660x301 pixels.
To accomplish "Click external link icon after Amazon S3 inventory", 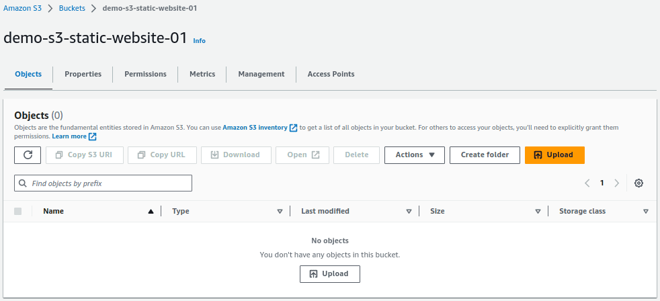I will 294,128.
